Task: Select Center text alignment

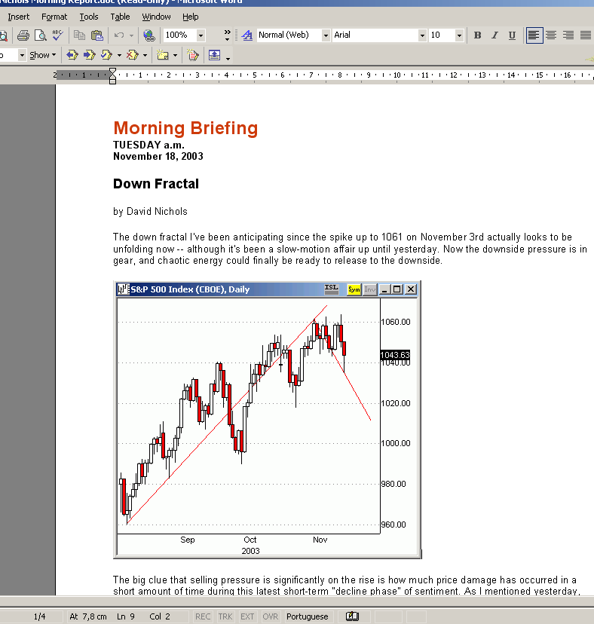Action: [x=551, y=35]
